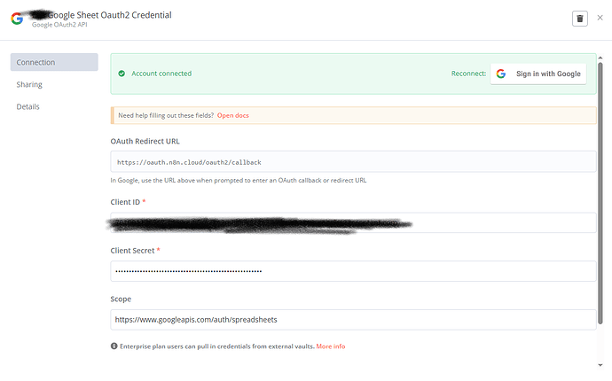This screenshot has height=381, width=612.
Task: Click the Reconnect label
Action: coord(469,74)
